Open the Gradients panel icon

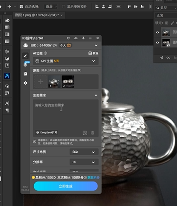coord(7,34)
